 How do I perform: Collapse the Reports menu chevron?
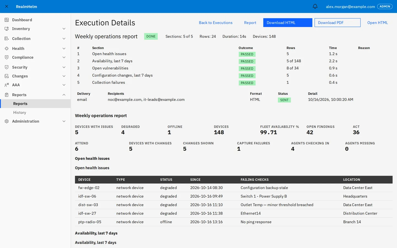(x=64, y=95)
